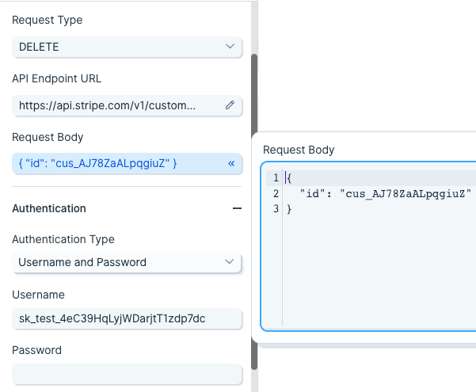
Task: Click the side panel vertical scrollbar
Action: [254, 211]
